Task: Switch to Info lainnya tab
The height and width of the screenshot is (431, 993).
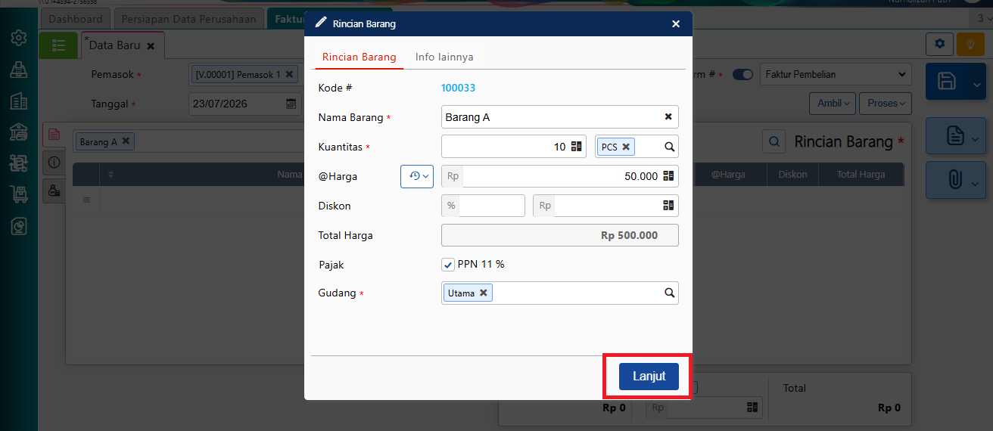Action: tap(444, 57)
